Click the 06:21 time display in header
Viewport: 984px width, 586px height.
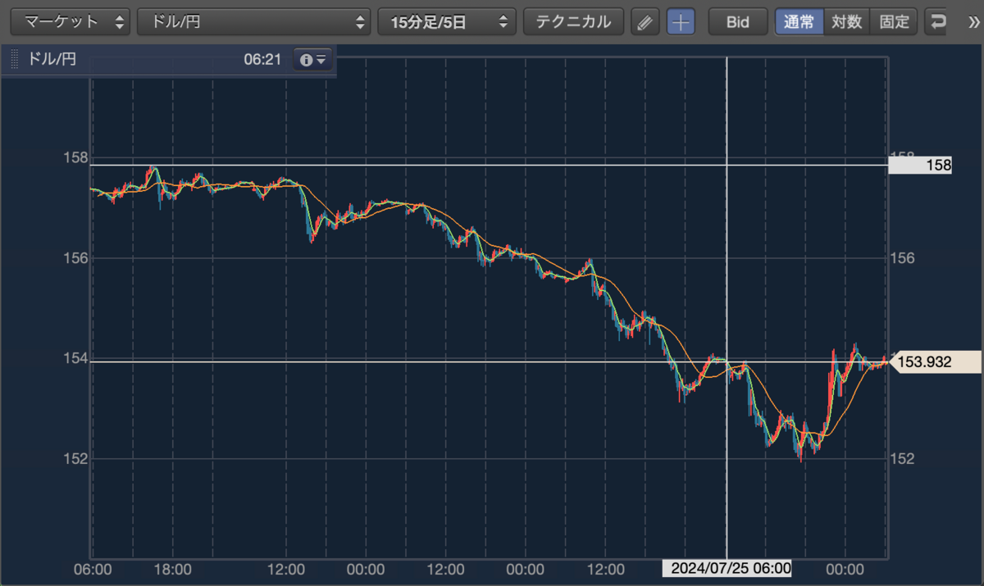click(262, 60)
